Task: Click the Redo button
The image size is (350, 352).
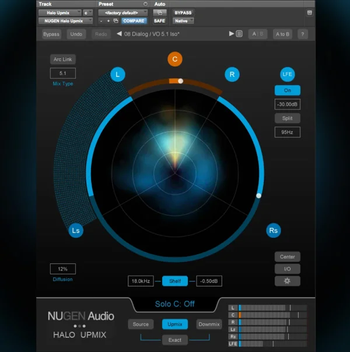Action: 101,34
